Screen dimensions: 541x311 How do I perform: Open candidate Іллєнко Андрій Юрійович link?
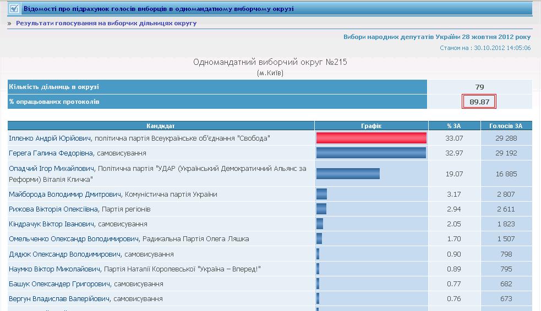coord(51,138)
